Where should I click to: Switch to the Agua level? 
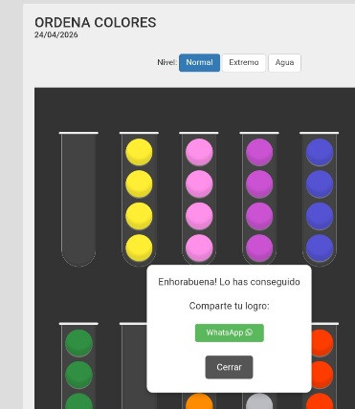(284, 62)
